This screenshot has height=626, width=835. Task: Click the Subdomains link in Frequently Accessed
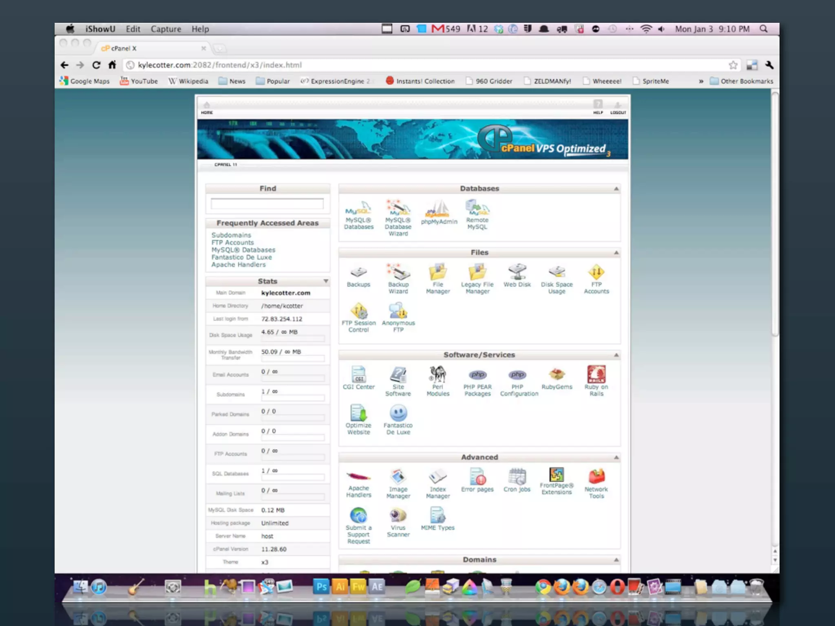click(x=231, y=235)
